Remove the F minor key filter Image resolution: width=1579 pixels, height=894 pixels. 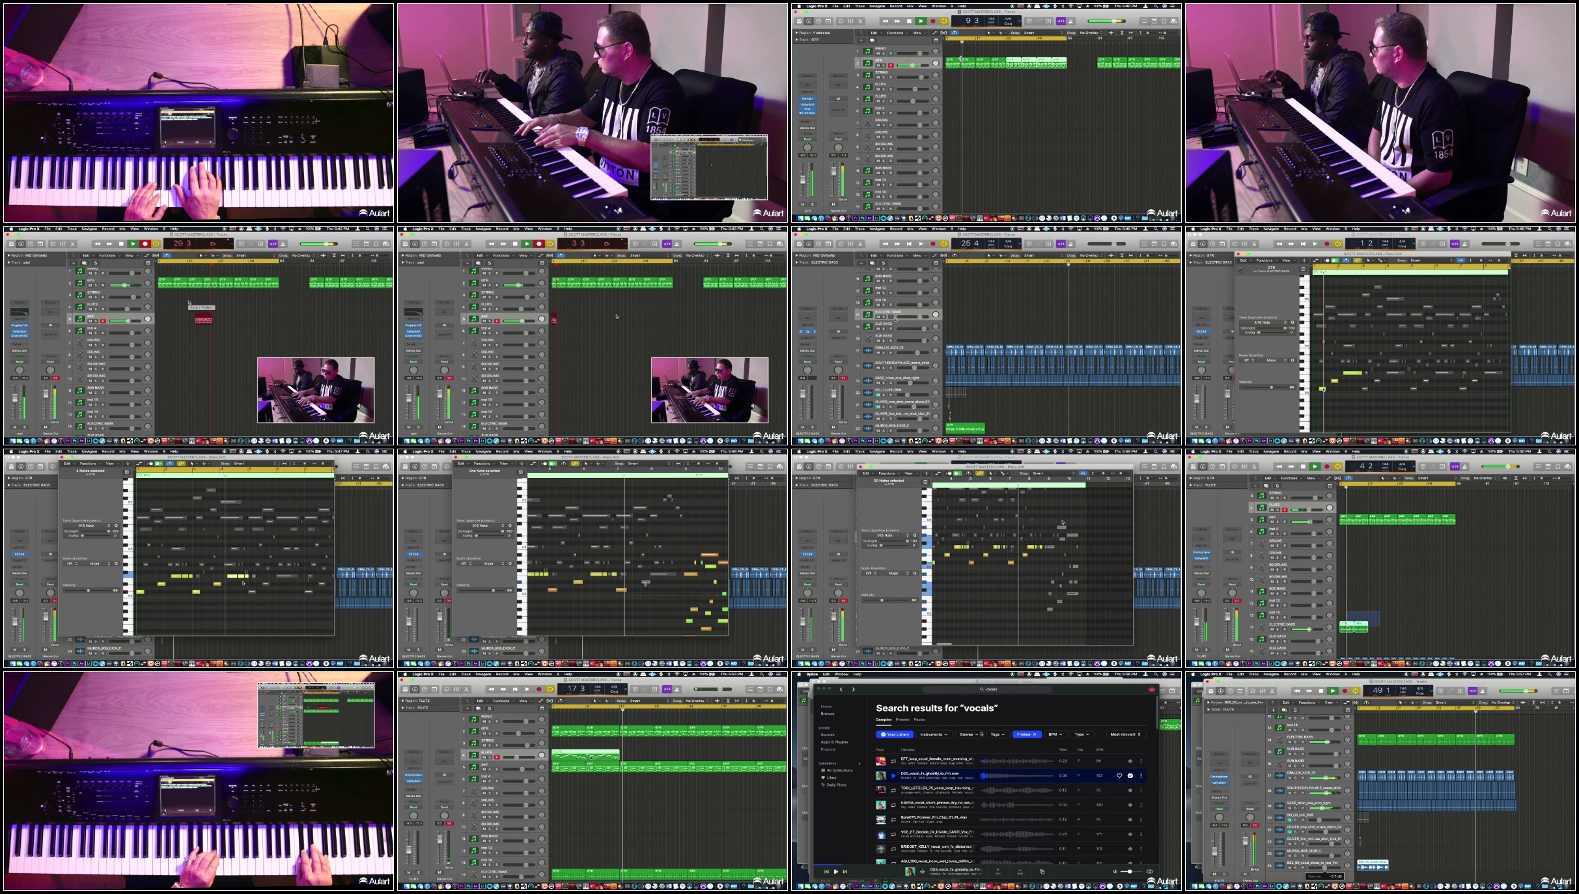pyautogui.click(x=1034, y=734)
